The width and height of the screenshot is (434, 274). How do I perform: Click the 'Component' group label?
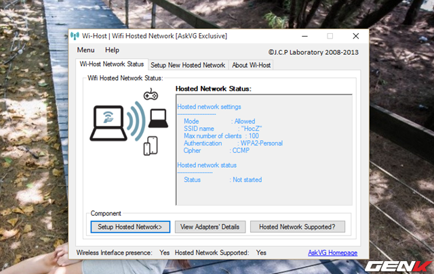click(106, 214)
